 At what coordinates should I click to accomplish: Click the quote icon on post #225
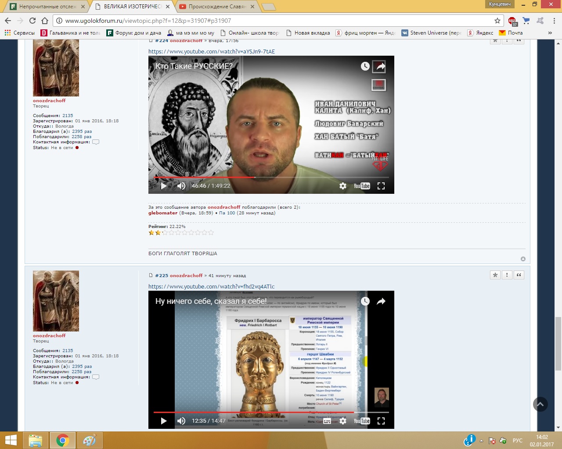(519, 275)
